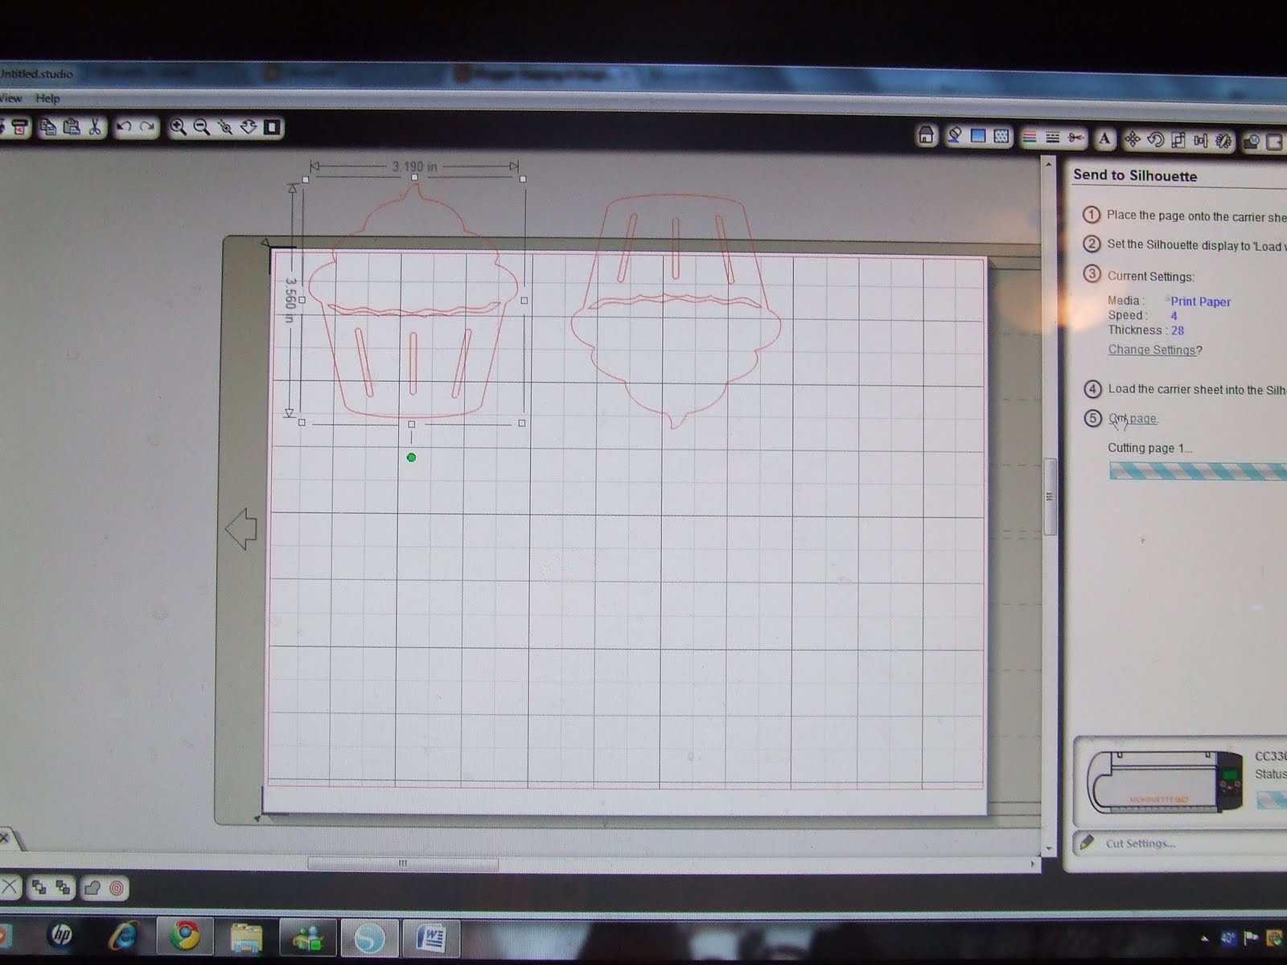Open the Help menu

[47, 98]
